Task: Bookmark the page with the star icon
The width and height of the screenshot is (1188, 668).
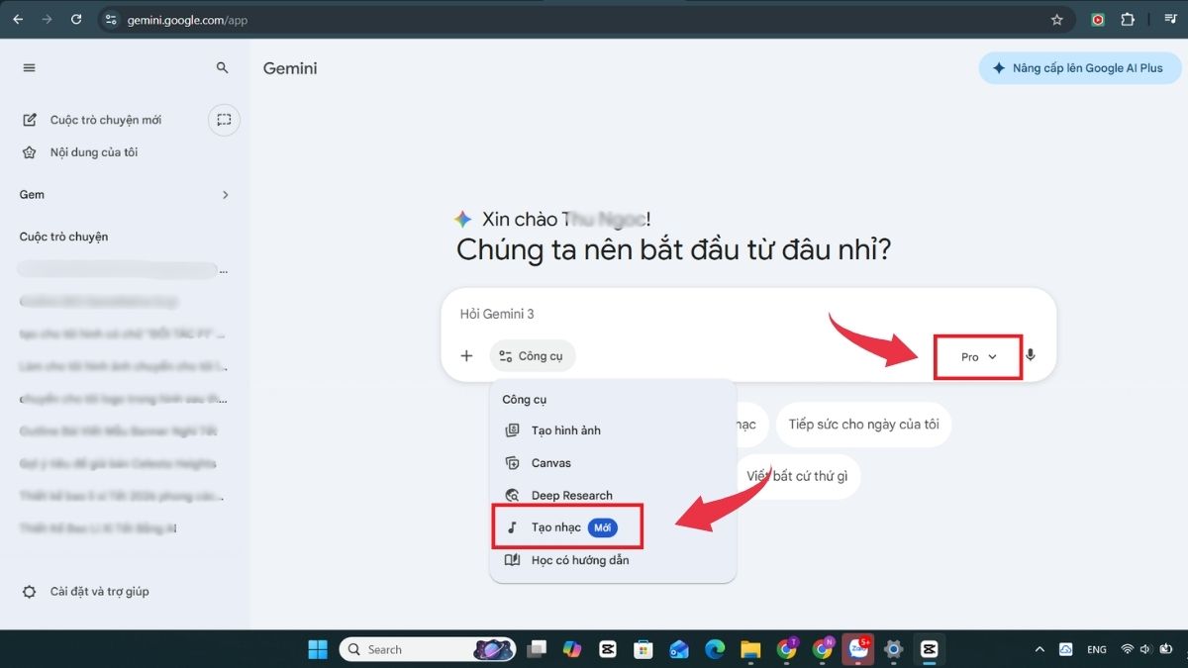Action: coord(1059,19)
